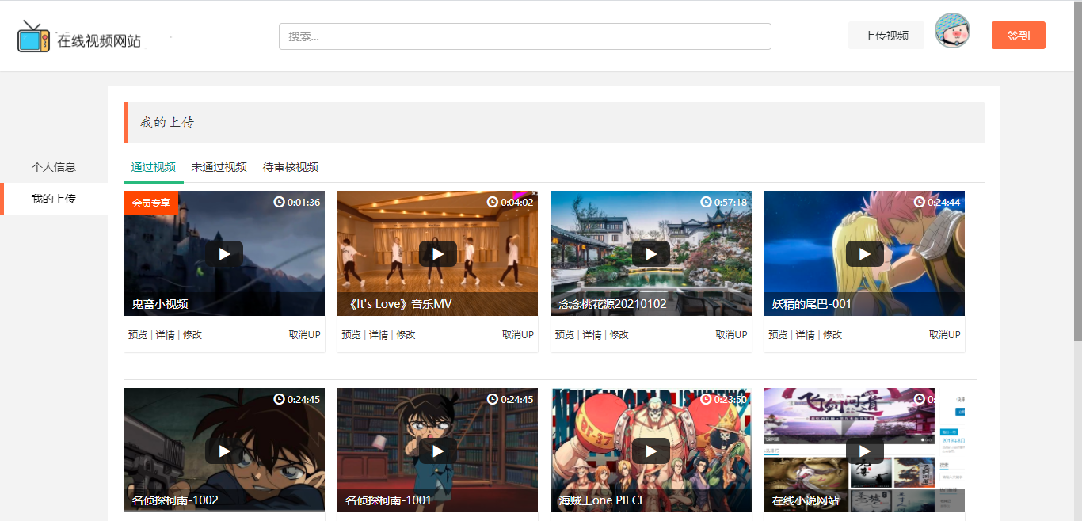
Task: Click the play icon on 海贼王one PIECE thumbnail
Action: coord(651,451)
